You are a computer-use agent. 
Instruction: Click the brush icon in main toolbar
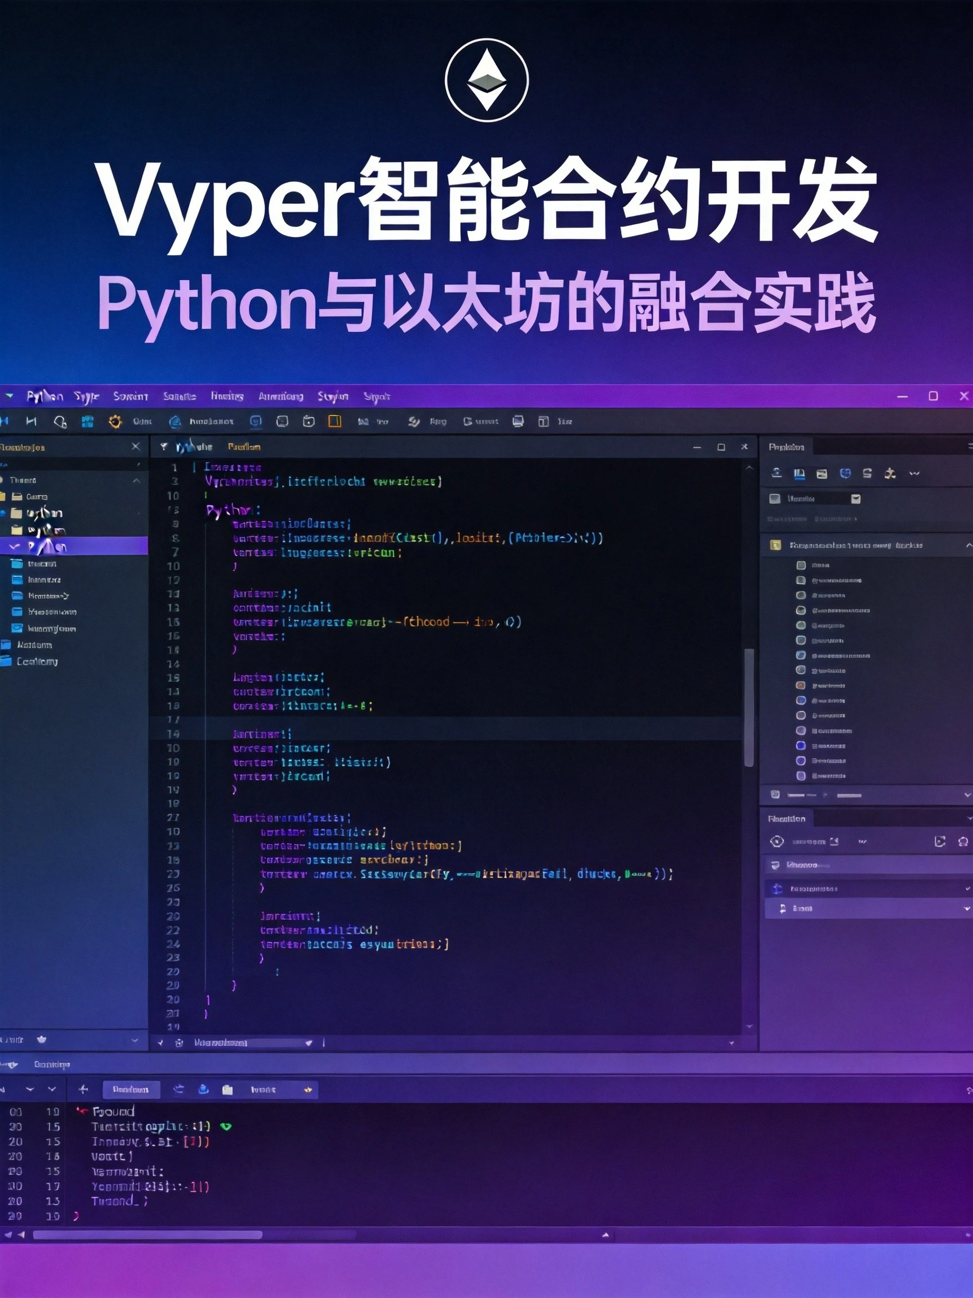(x=413, y=421)
